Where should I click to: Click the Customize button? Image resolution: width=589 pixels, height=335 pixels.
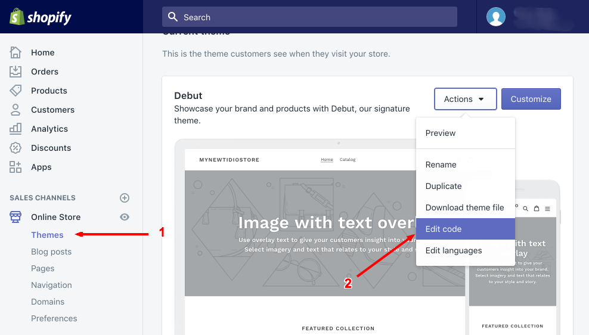[531, 99]
